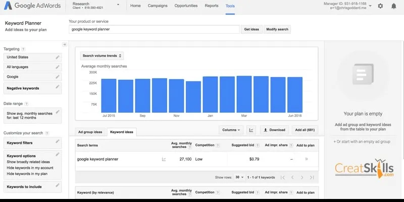Toggle the chart view button beside Columns
404x202 pixels.
[x=251, y=130]
